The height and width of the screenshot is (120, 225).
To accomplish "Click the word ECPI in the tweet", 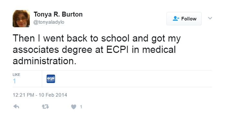I will [117, 50].
